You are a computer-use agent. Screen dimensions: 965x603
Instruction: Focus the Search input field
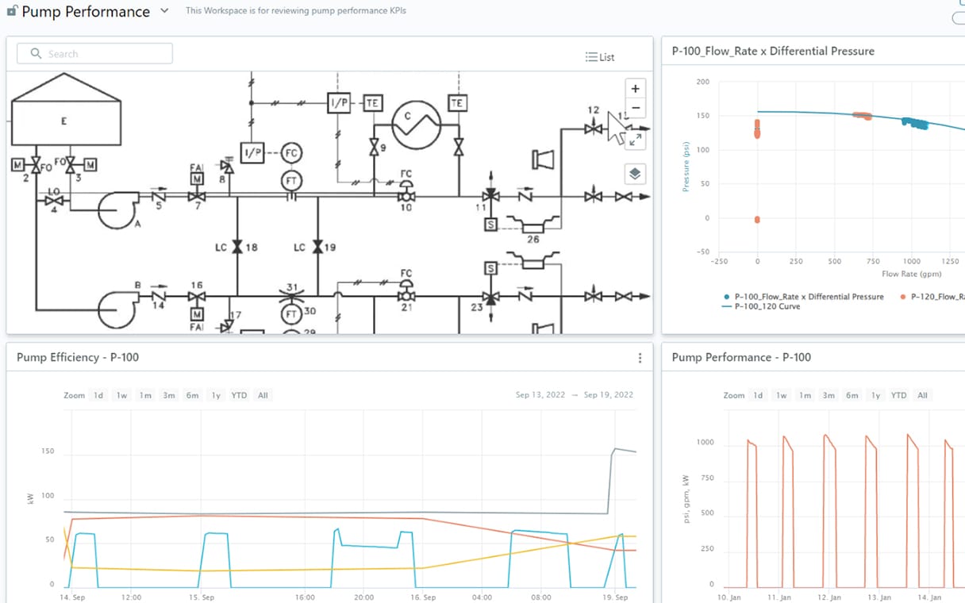click(x=103, y=54)
